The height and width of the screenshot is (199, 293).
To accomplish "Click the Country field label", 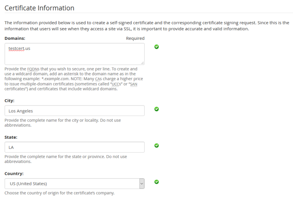I will pos(14,174).
